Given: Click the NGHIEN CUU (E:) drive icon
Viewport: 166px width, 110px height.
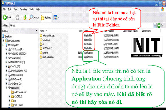Looking at the screenshot, I should pos(9,62).
